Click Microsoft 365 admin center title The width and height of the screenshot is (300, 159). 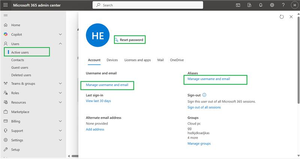(x=37, y=5)
